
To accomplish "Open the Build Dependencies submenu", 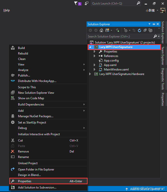I will 48,104.
